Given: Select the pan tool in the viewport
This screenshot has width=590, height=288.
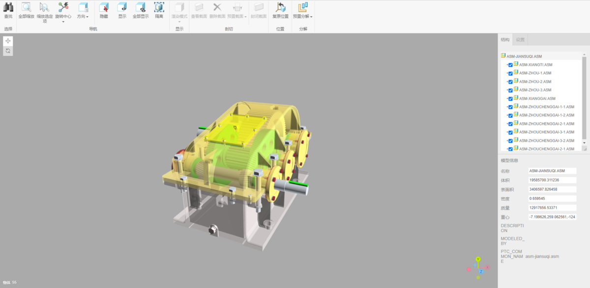Looking at the screenshot, I should 8,41.
